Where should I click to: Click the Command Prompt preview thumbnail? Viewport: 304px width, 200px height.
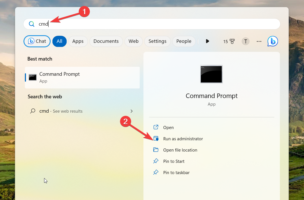click(x=211, y=74)
